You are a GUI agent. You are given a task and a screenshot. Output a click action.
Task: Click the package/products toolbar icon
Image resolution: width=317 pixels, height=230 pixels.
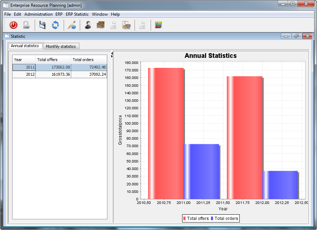[100, 25]
